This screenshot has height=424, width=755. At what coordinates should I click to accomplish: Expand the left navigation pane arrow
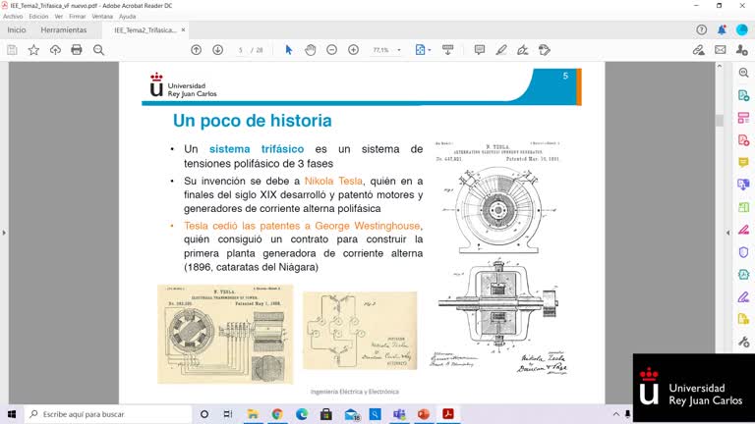4,233
